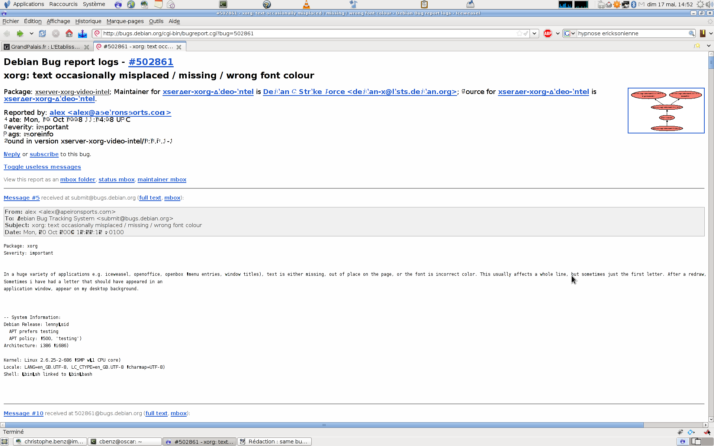Click the CPU system monitor graph
This screenshot has width=714, height=446.
click(565, 4)
